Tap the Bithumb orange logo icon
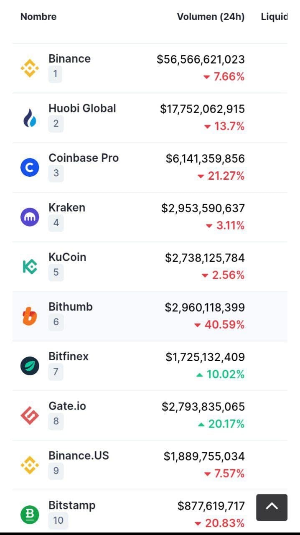300x535 pixels. point(30,316)
